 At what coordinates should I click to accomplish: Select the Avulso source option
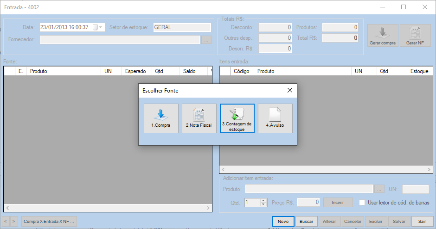click(275, 118)
